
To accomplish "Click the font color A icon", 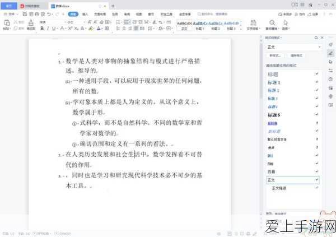I will point(99,29).
